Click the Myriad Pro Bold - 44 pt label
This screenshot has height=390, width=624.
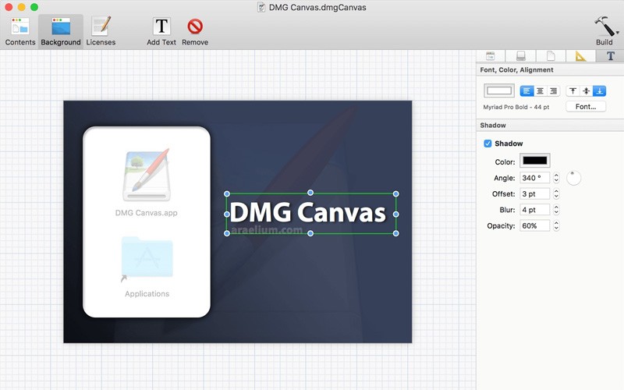(516, 107)
